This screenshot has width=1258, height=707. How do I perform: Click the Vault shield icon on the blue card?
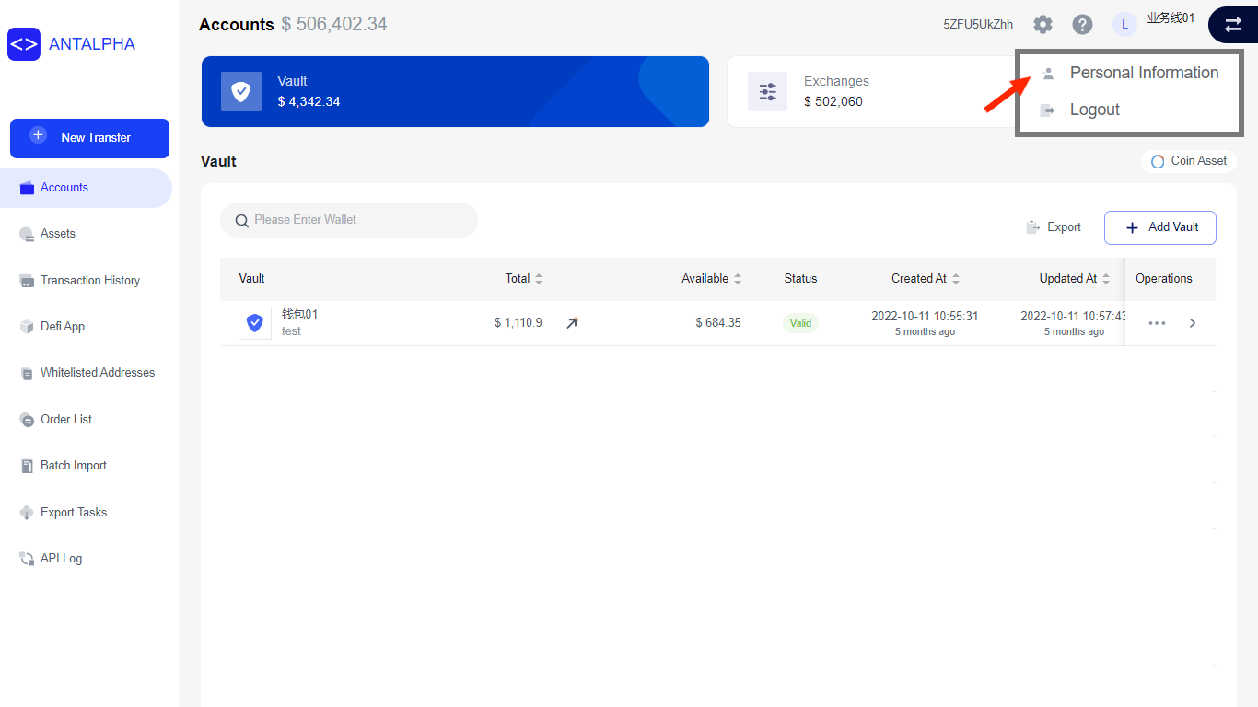coord(241,91)
